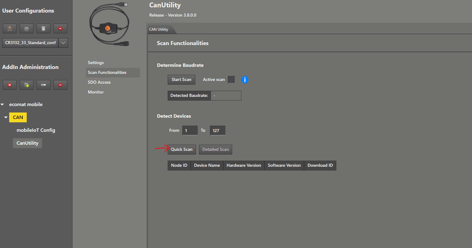Open the CR3132_33_Standard_conf dropdown arrow
472x248 pixels.
tap(63, 43)
